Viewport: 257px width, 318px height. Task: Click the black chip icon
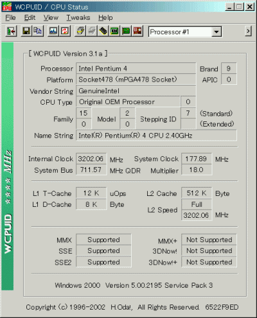(x=103, y=31)
